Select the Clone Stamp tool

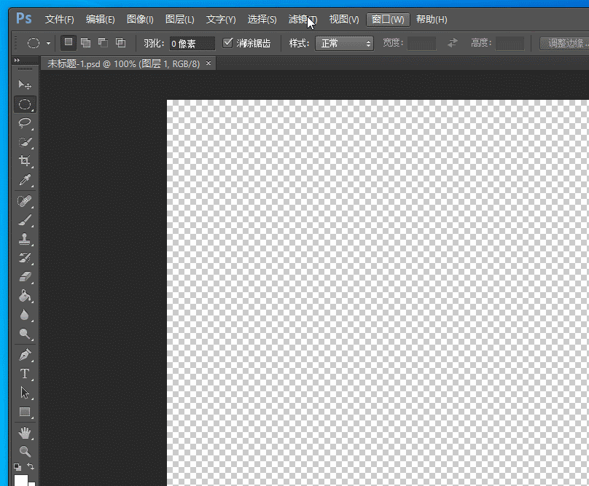click(25, 239)
